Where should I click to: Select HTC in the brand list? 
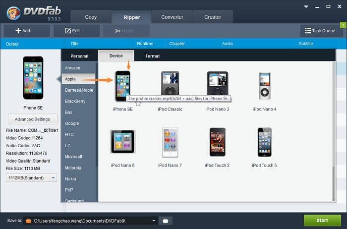[78, 134]
